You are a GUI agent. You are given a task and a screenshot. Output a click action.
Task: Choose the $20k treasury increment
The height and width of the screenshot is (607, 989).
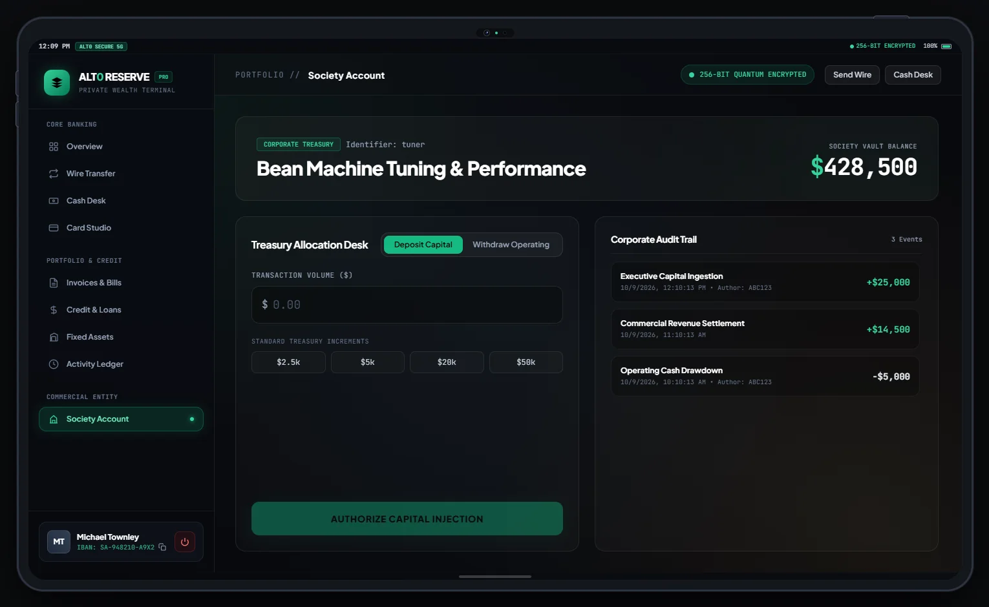click(447, 362)
